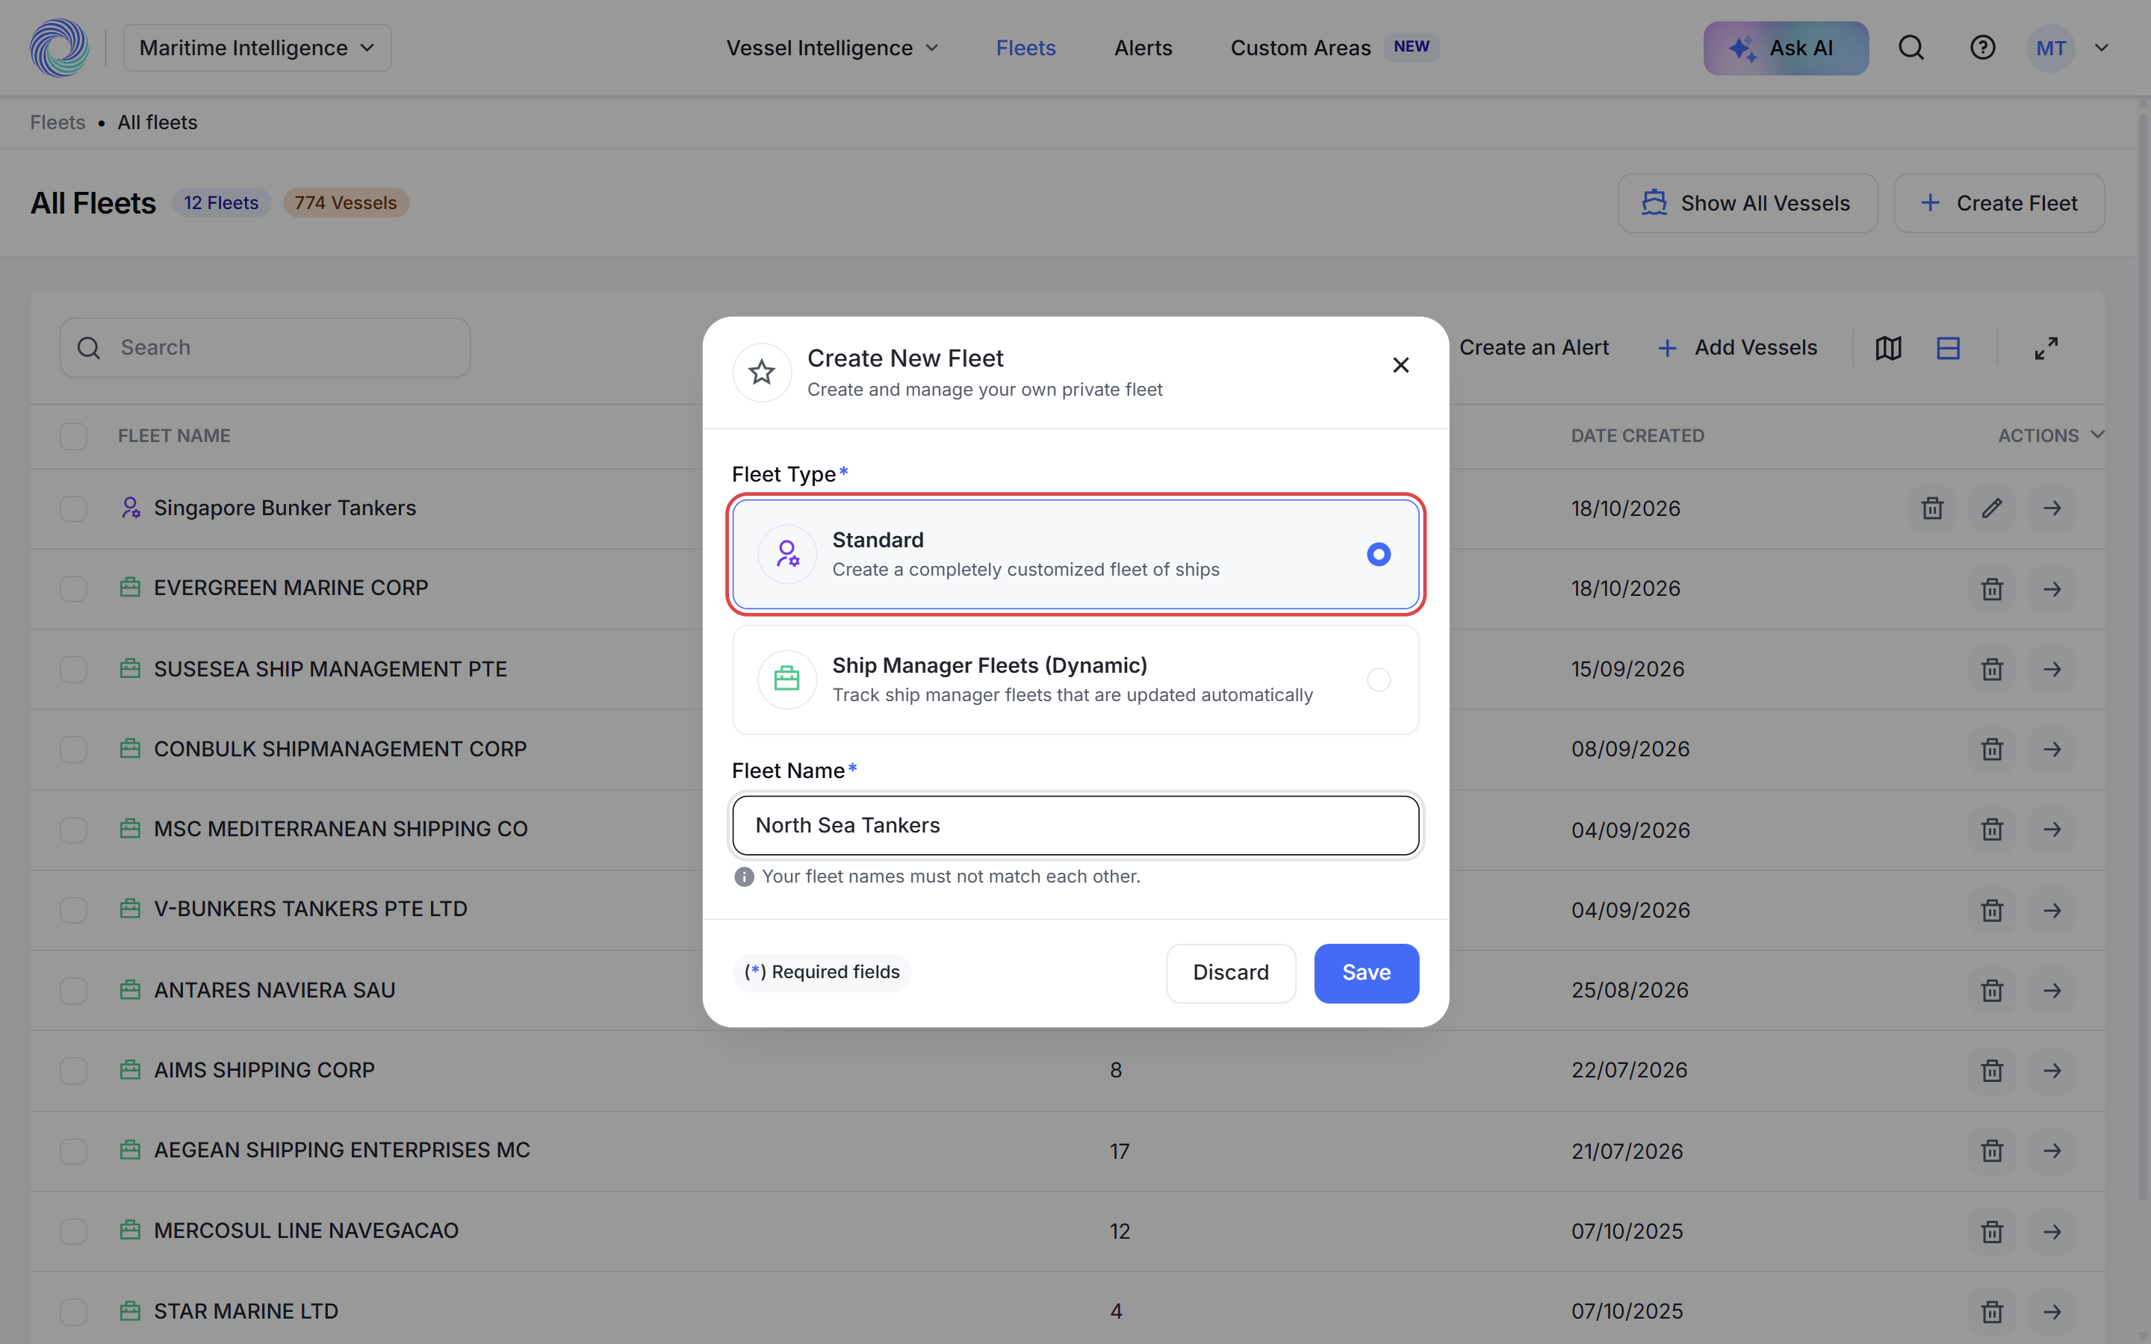The width and height of the screenshot is (2151, 1344).
Task: Click Add Vessels button
Action: pyautogui.click(x=1738, y=347)
